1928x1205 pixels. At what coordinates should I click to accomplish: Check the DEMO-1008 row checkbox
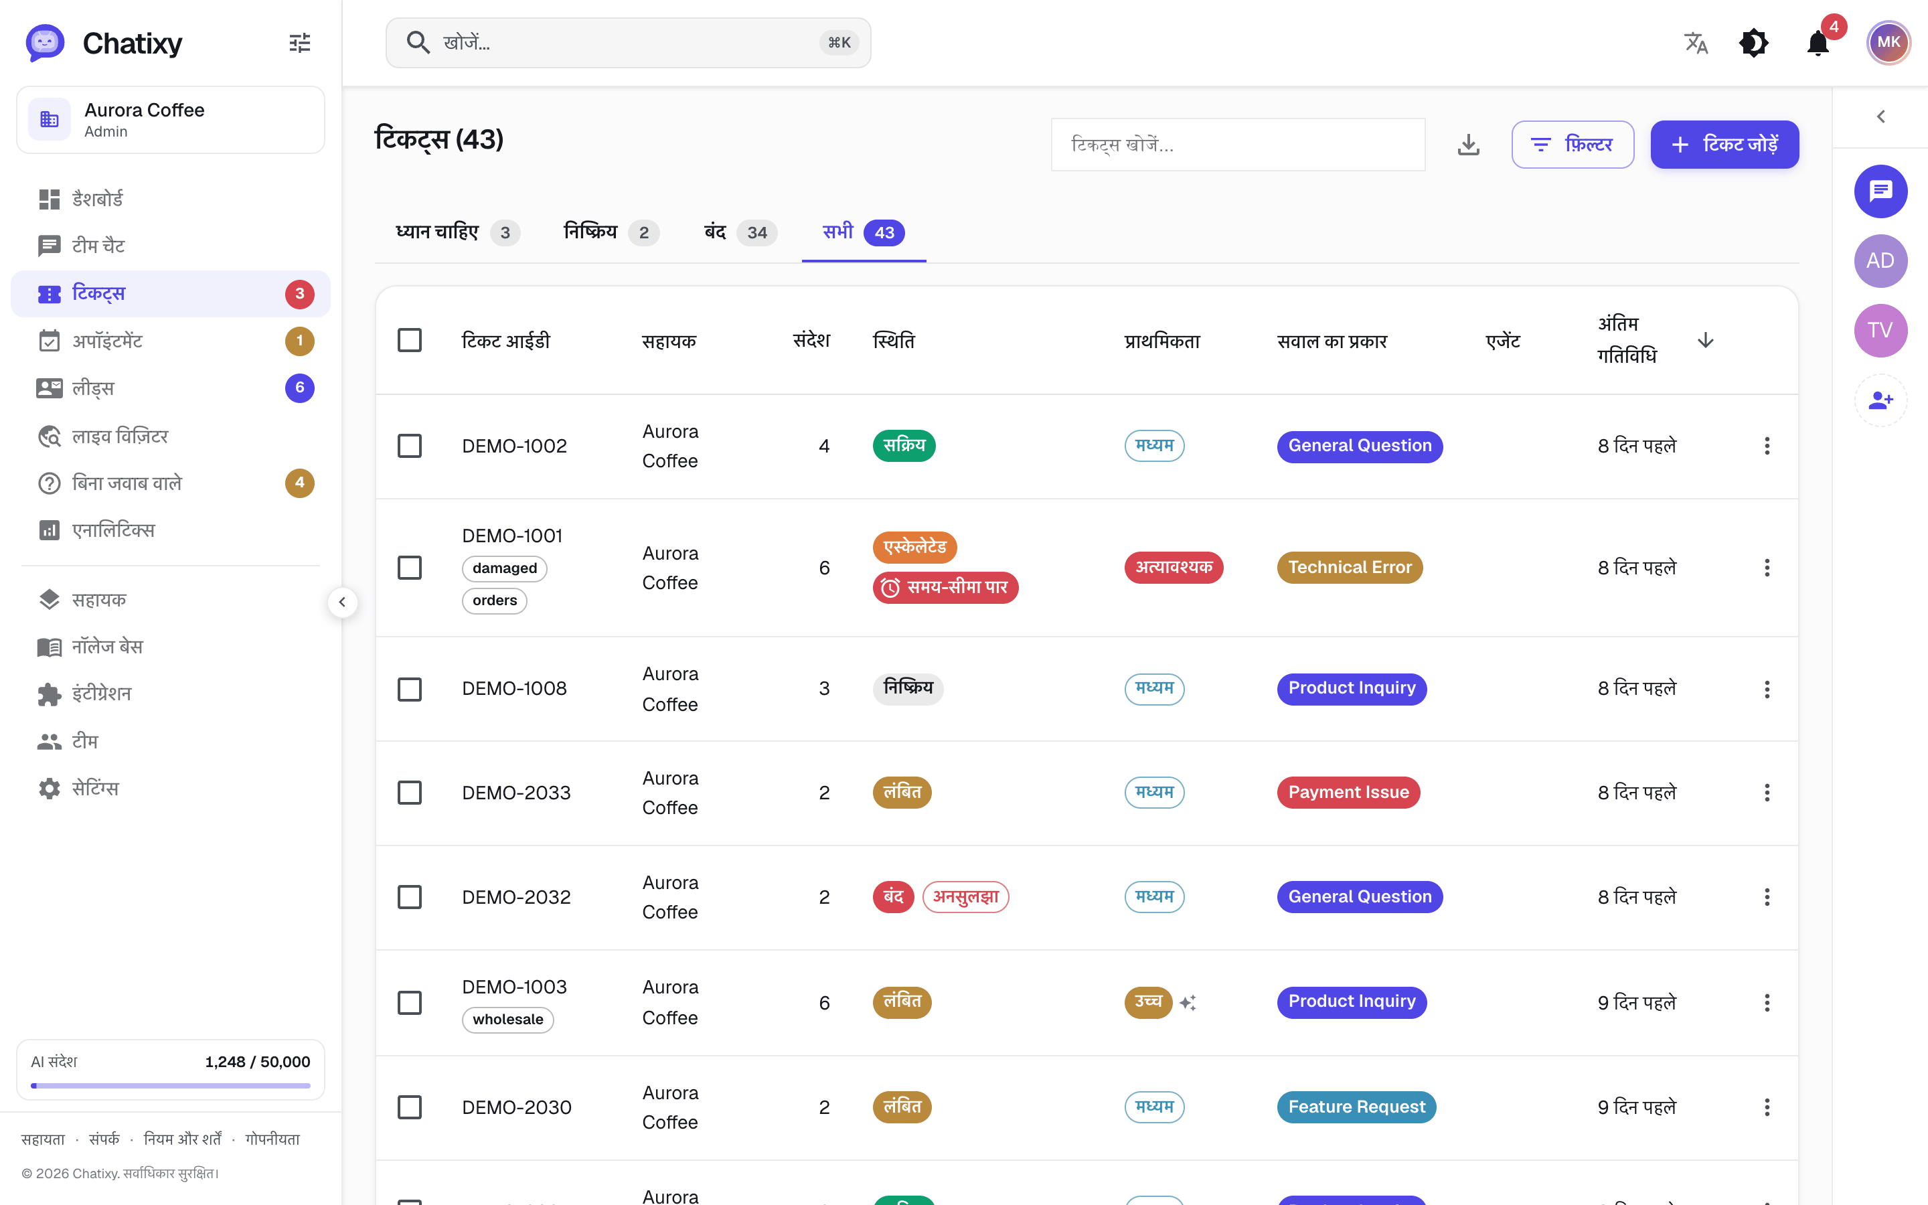tap(410, 689)
